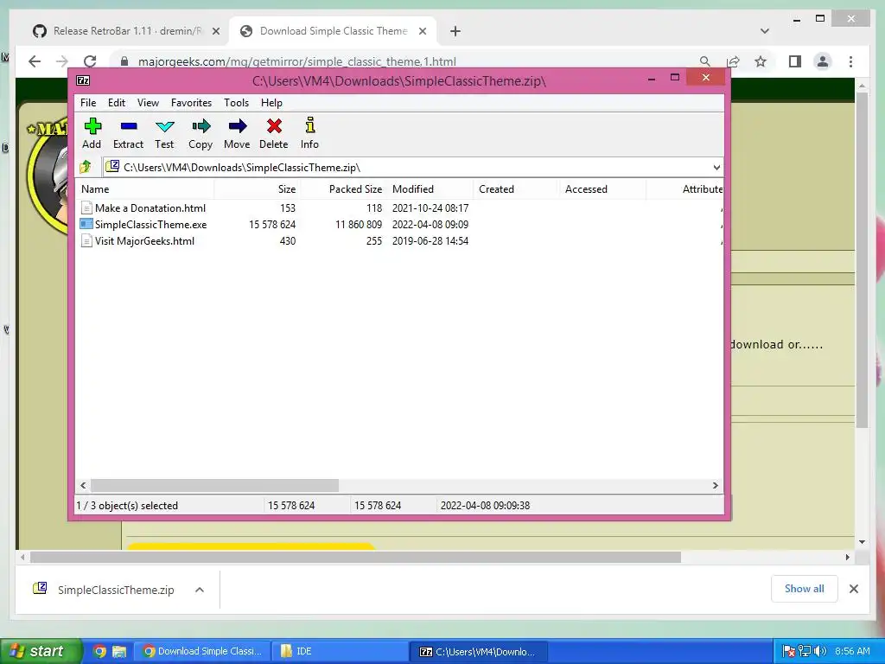The width and height of the screenshot is (885, 664).
Task: Switch to Chrome taskbar window button
Action: click(x=202, y=651)
